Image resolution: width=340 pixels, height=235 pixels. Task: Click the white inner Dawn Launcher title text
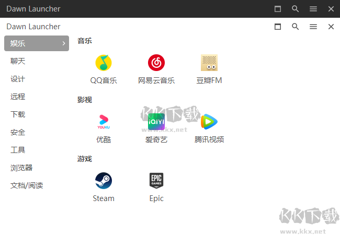point(33,27)
